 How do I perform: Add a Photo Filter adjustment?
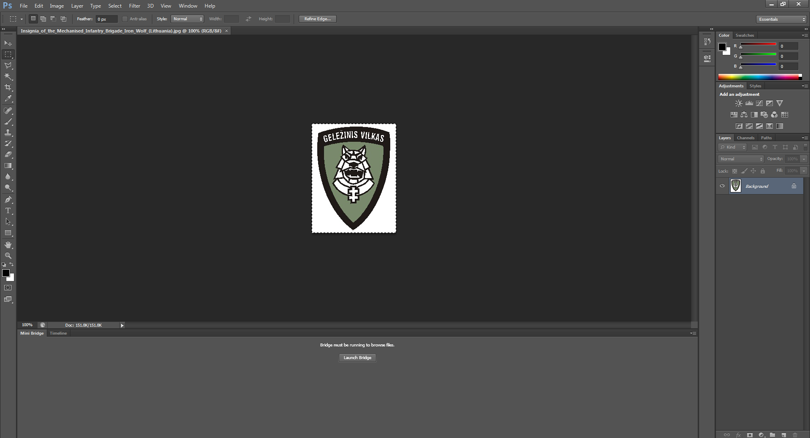click(764, 115)
